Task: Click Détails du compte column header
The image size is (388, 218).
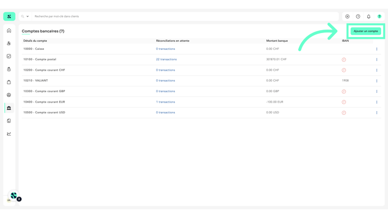Action: [x=35, y=41]
